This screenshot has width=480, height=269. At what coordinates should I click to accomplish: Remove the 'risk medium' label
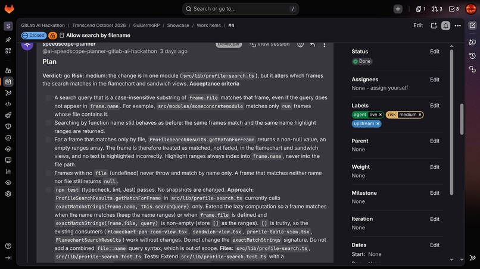point(420,115)
